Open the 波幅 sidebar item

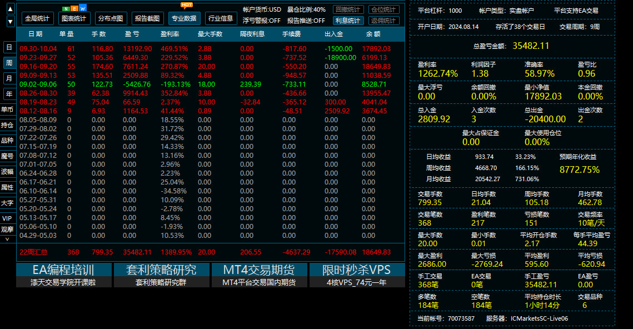click(7, 172)
